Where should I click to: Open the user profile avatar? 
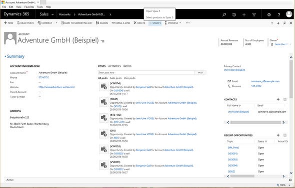[289, 14]
